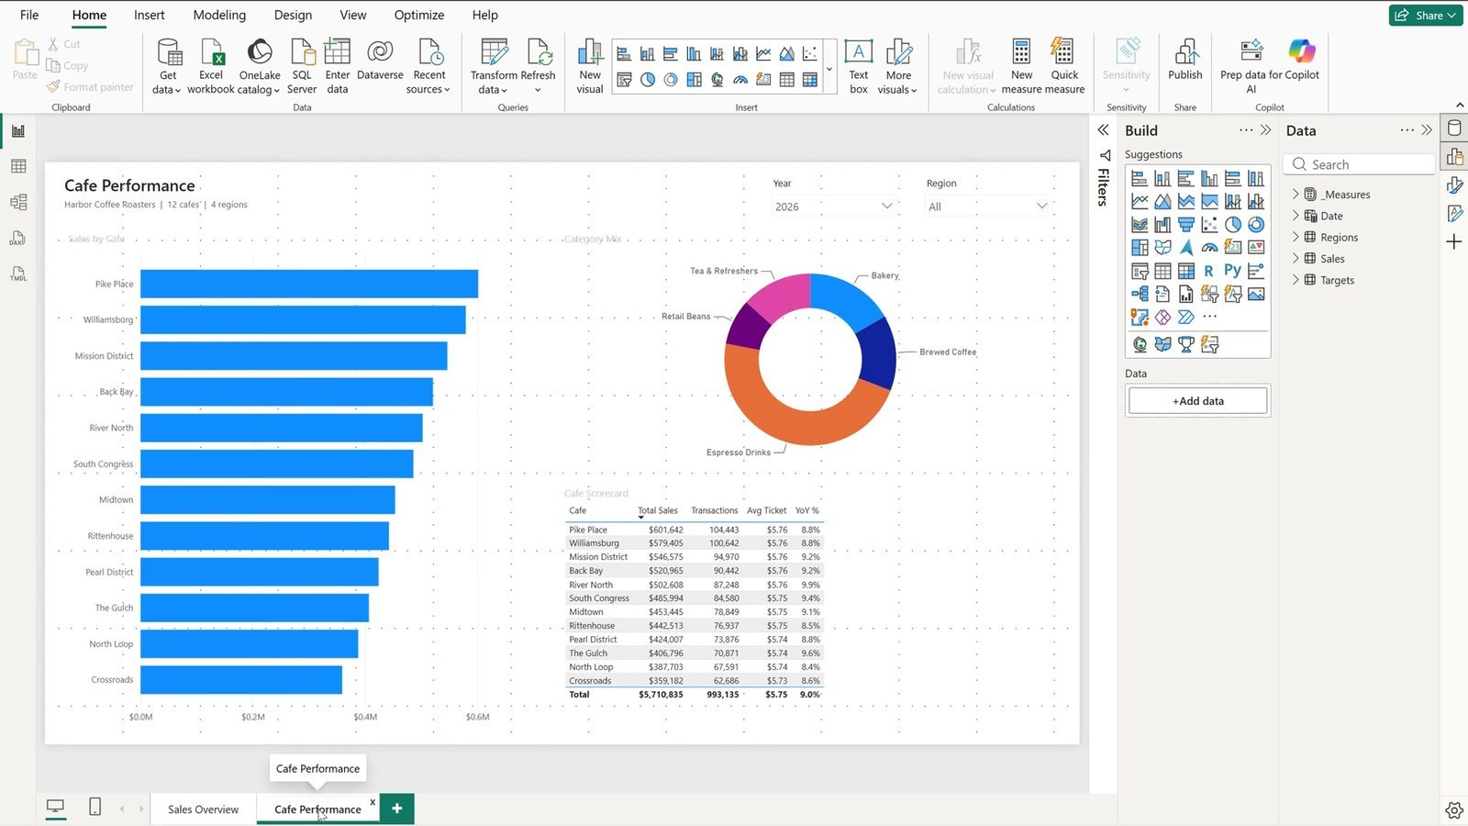This screenshot has width=1468, height=826.
Task: Expand the _Measures table
Action: 1296,195
